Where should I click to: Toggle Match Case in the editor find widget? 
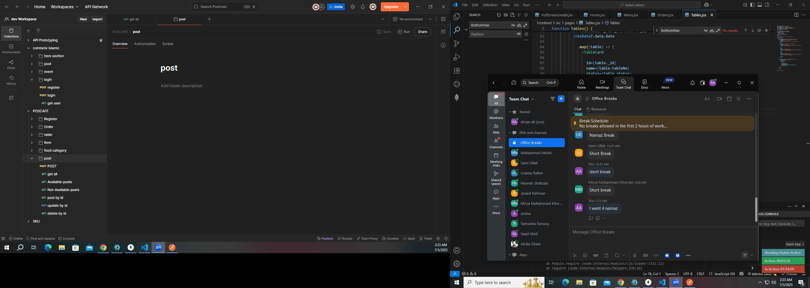tap(706, 30)
